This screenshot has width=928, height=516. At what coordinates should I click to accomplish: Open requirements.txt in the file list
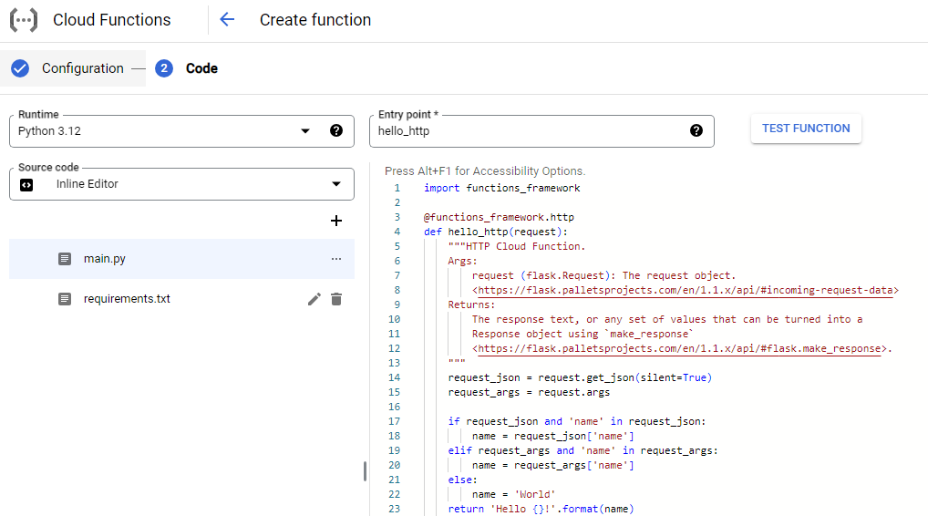pyautogui.click(x=181, y=299)
